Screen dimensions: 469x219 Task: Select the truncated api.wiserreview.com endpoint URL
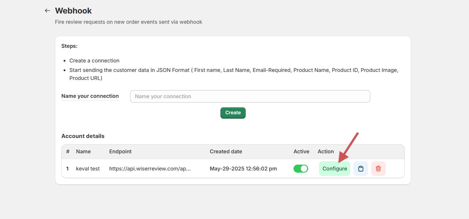coord(150,169)
